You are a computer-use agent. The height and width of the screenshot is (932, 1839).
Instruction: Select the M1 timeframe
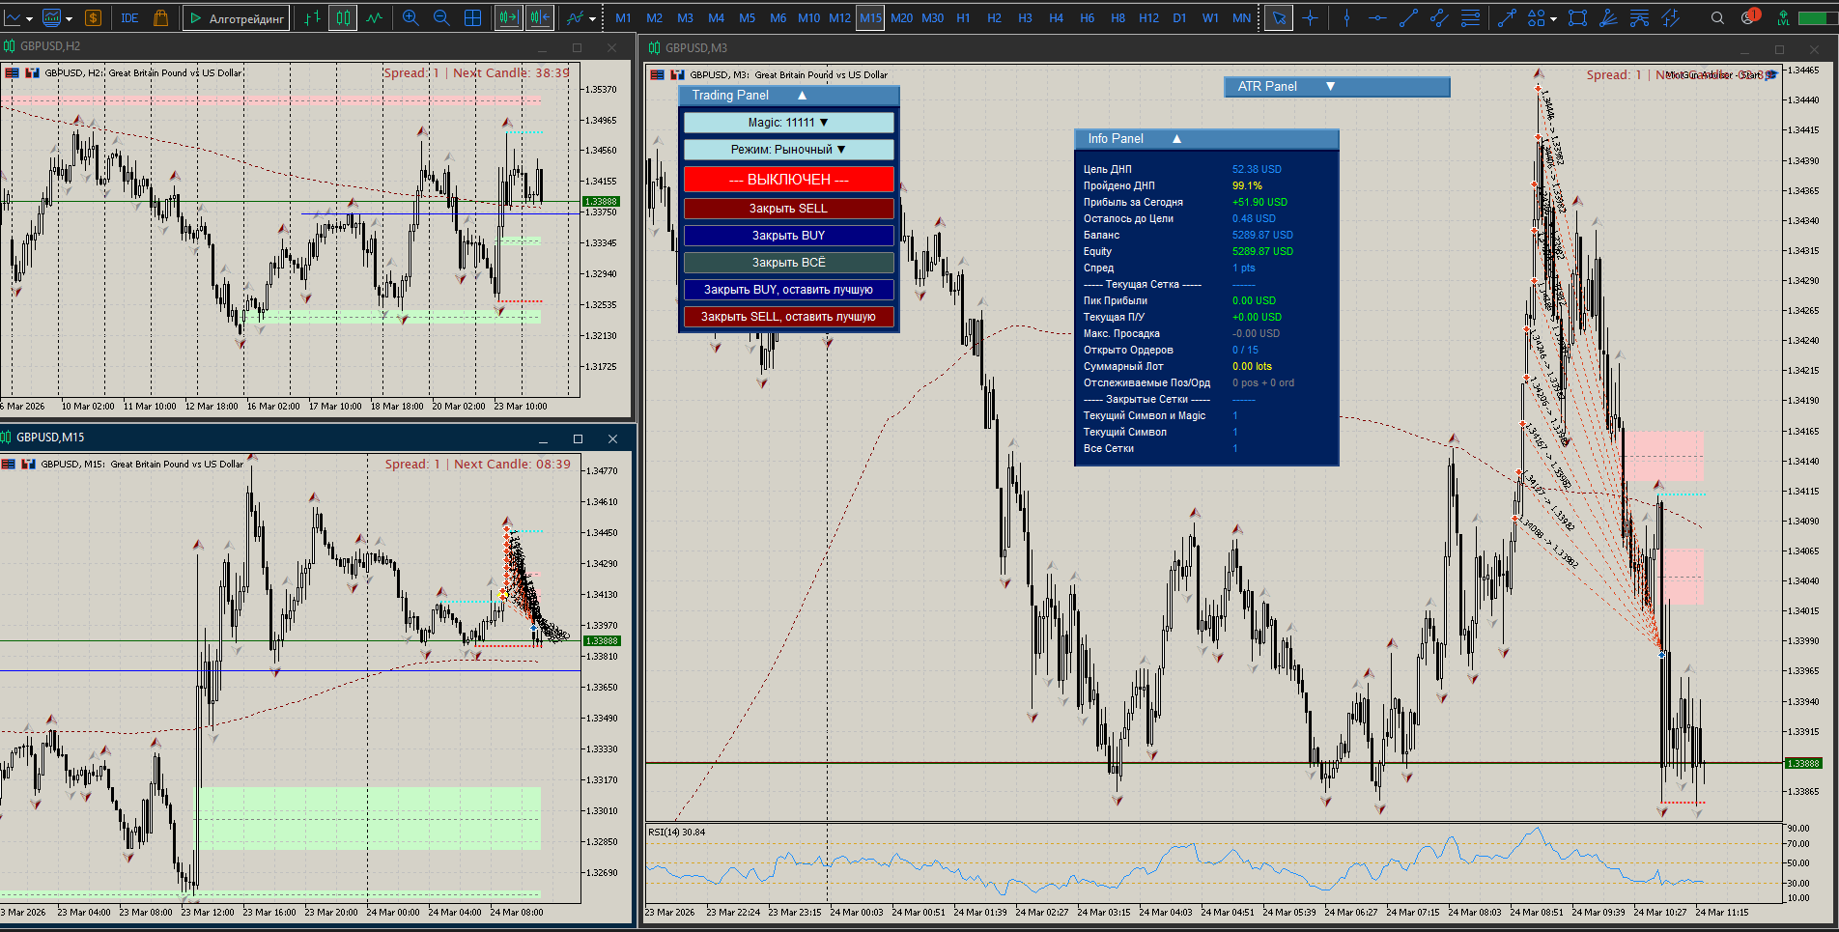coord(623,18)
